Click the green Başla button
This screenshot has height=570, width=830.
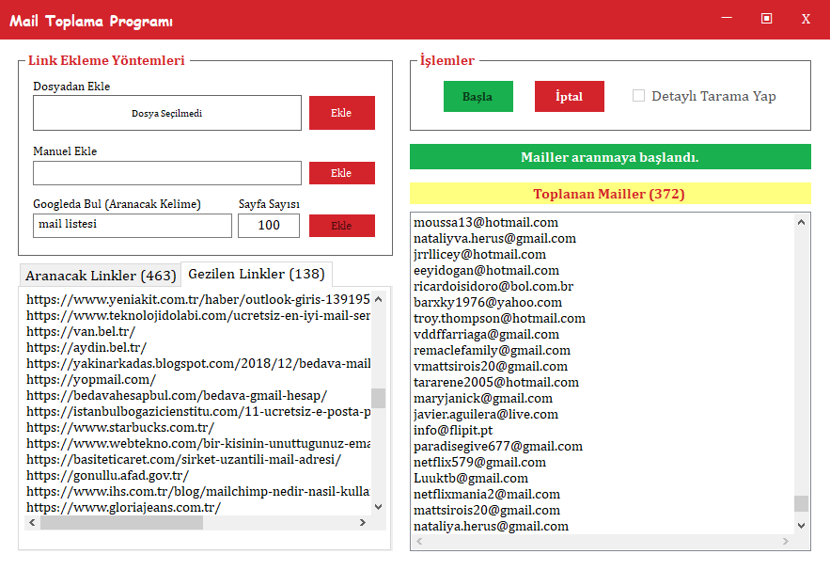point(478,97)
